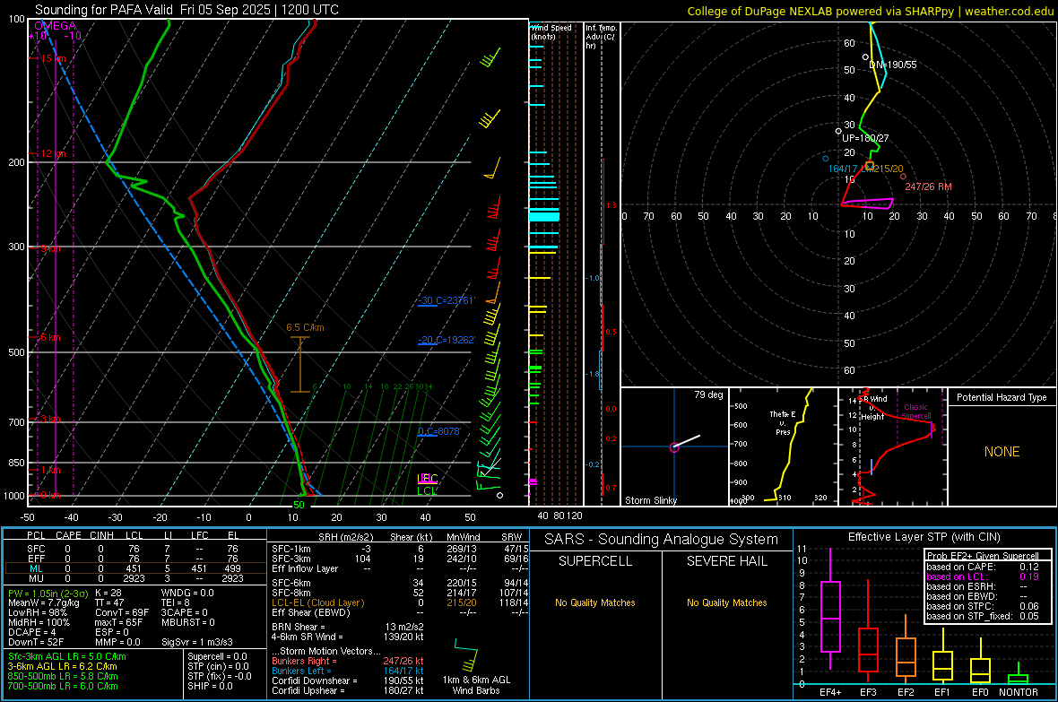The width and height of the screenshot is (1058, 702).
Task: Click the '6.5 C/km' lapse rate annotation
Action: click(305, 327)
